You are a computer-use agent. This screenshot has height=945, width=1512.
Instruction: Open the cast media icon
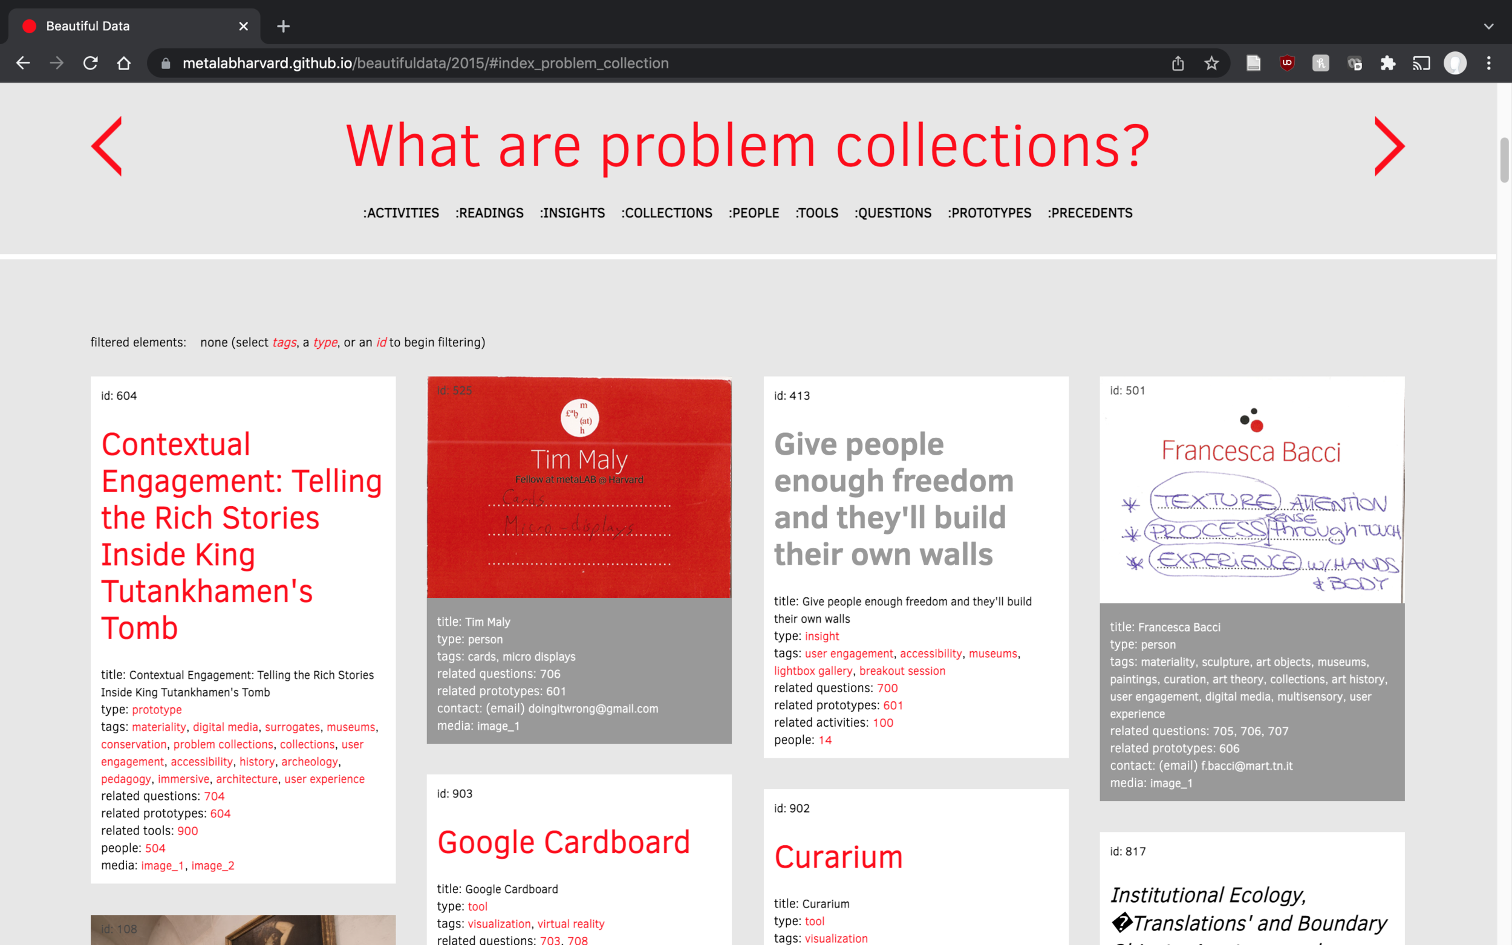(x=1421, y=63)
